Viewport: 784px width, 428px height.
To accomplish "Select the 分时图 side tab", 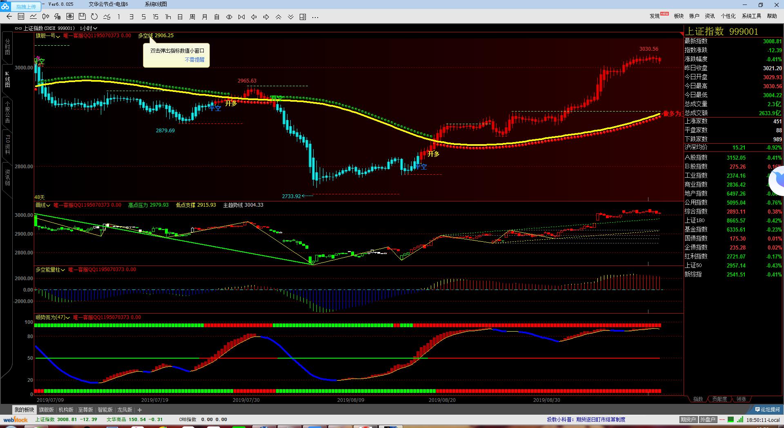I will [x=7, y=47].
